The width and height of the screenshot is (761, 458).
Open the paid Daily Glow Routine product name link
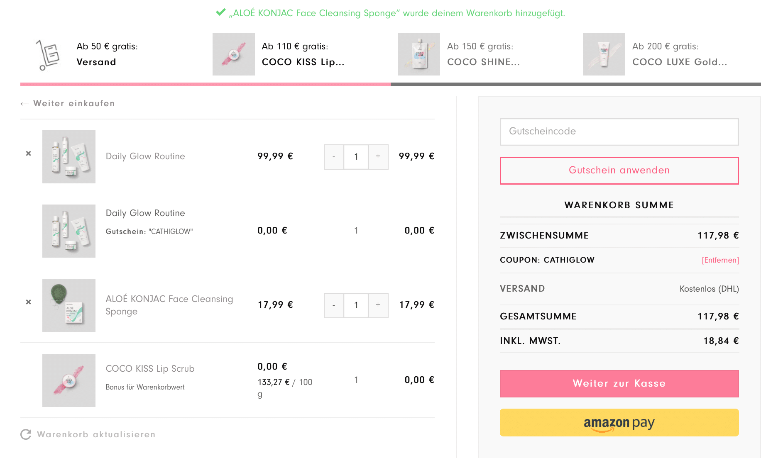pos(145,156)
